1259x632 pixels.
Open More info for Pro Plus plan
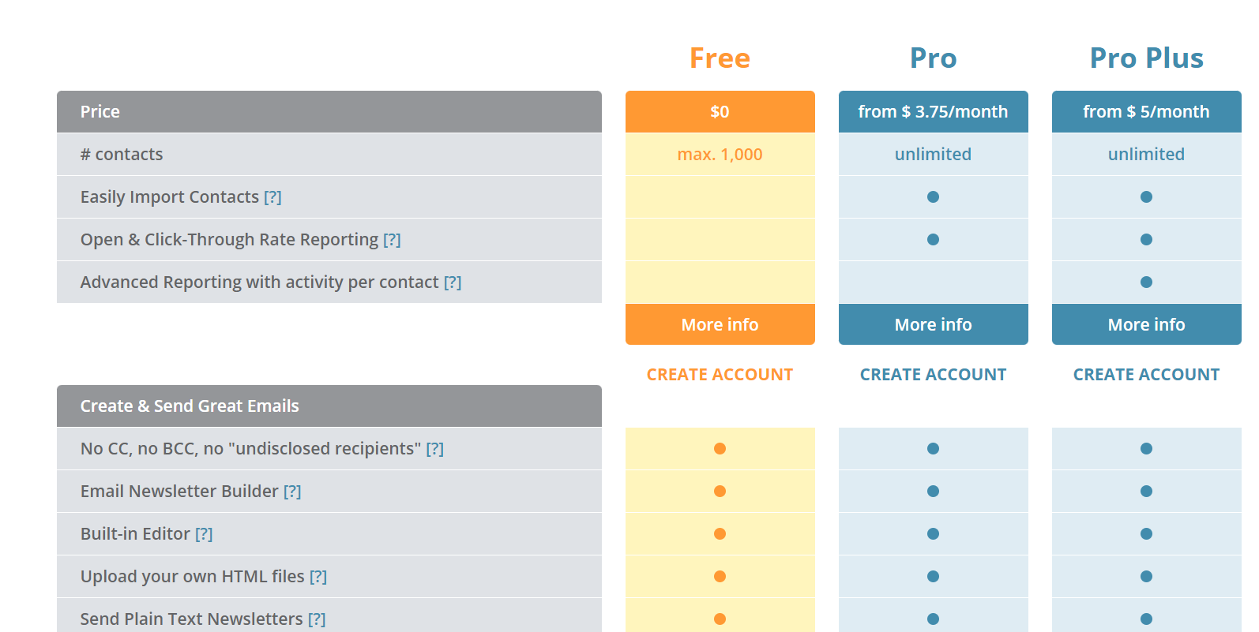(x=1147, y=324)
